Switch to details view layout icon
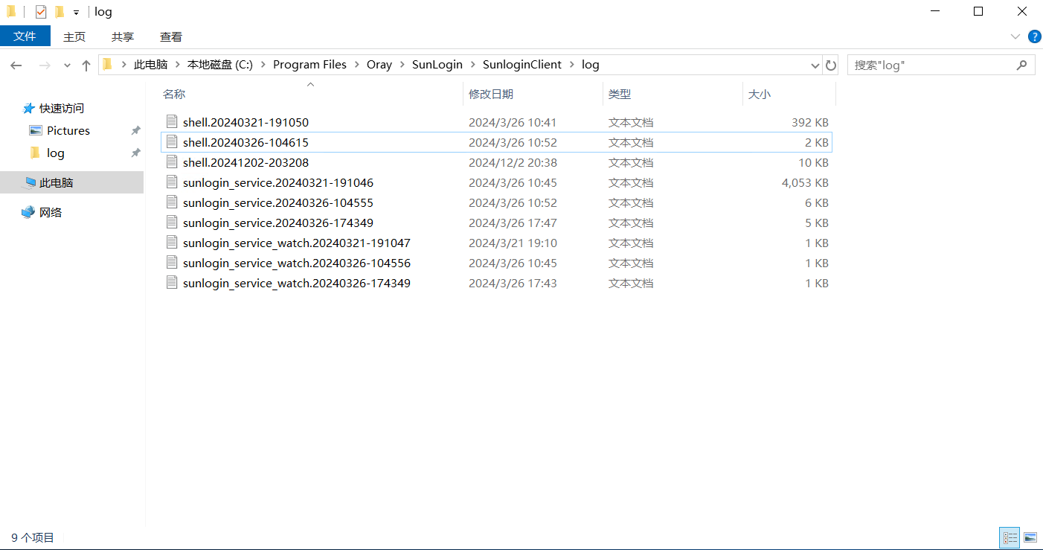Viewport: 1043px width, 550px height. point(1010,537)
